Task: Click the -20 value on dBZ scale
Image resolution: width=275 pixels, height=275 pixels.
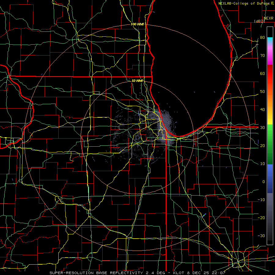Action: [261, 218]
